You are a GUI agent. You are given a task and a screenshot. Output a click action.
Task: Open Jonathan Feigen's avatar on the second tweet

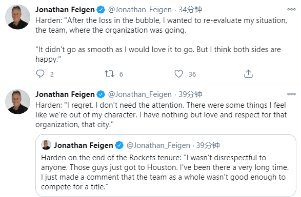point(17,102)
